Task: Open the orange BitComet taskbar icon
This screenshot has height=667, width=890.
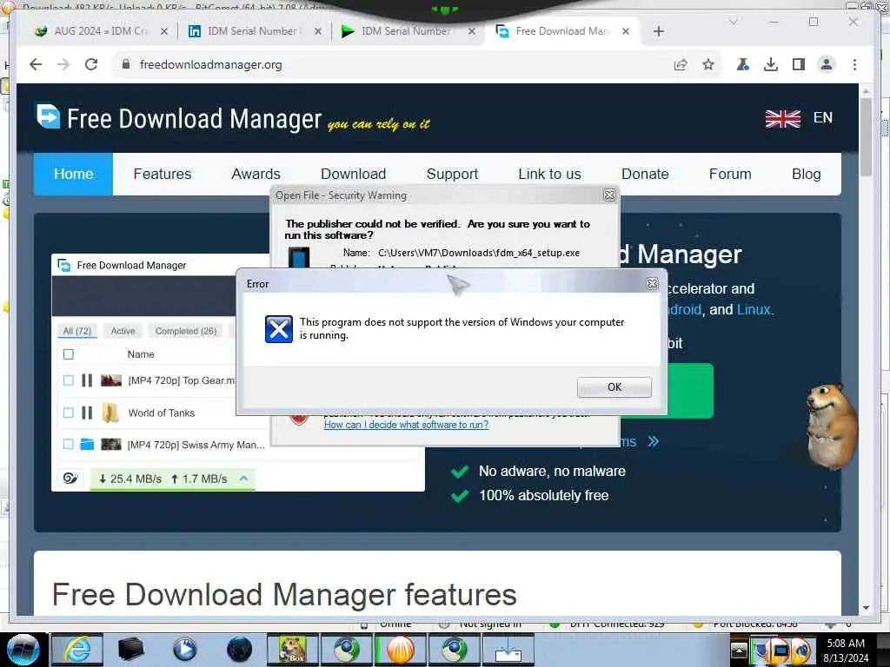Action: click(x=401, y=650)
